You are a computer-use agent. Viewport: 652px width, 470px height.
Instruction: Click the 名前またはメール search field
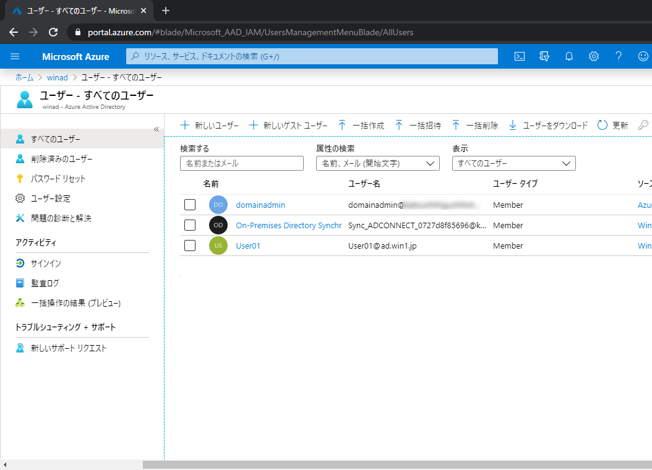[242, 163]
